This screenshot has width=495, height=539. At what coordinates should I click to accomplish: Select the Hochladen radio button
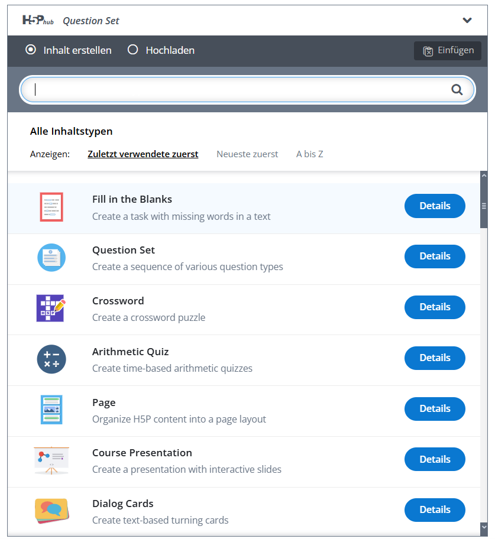pyautogui.click(x=133, y=50)
